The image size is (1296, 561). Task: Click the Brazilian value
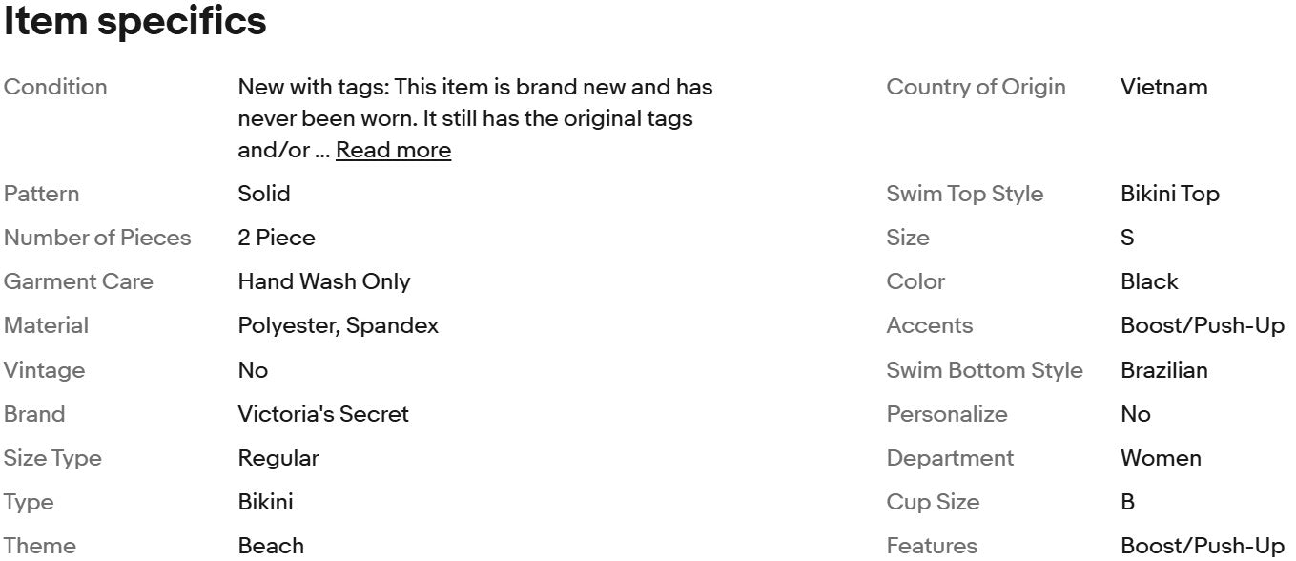pyautogui.click(x=1163, y=370)
